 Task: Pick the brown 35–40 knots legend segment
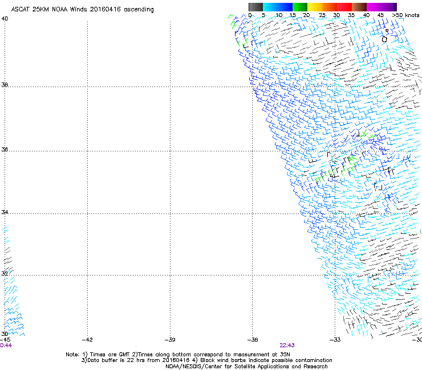[359, 7]
